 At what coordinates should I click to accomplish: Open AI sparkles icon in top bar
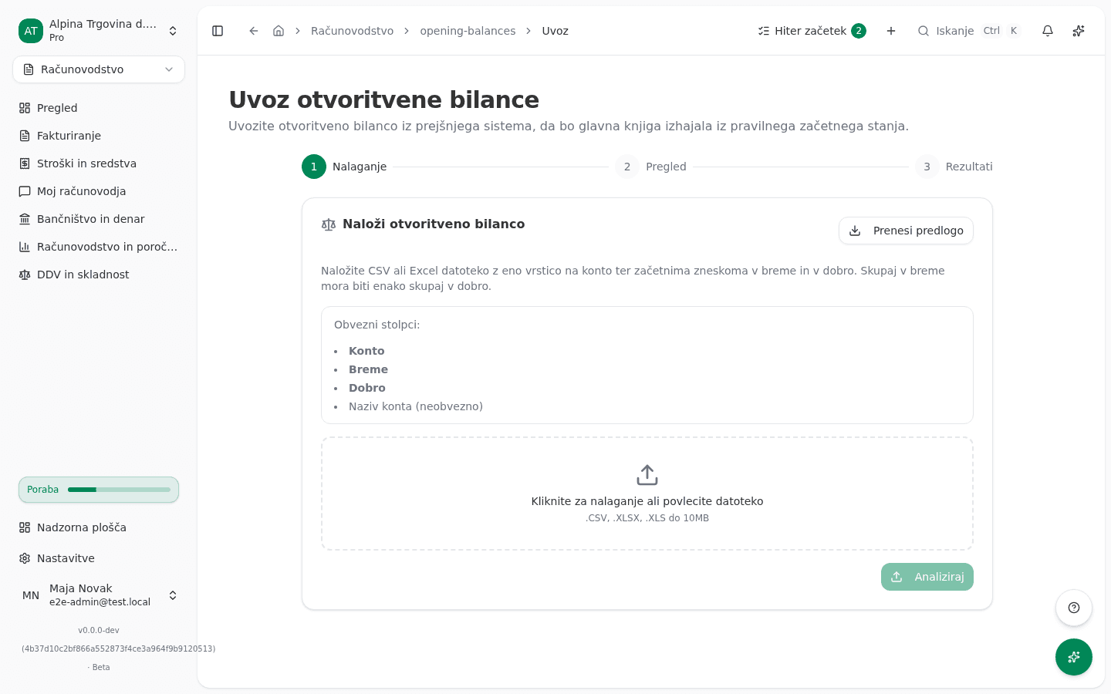click(x=1079, y=31)
